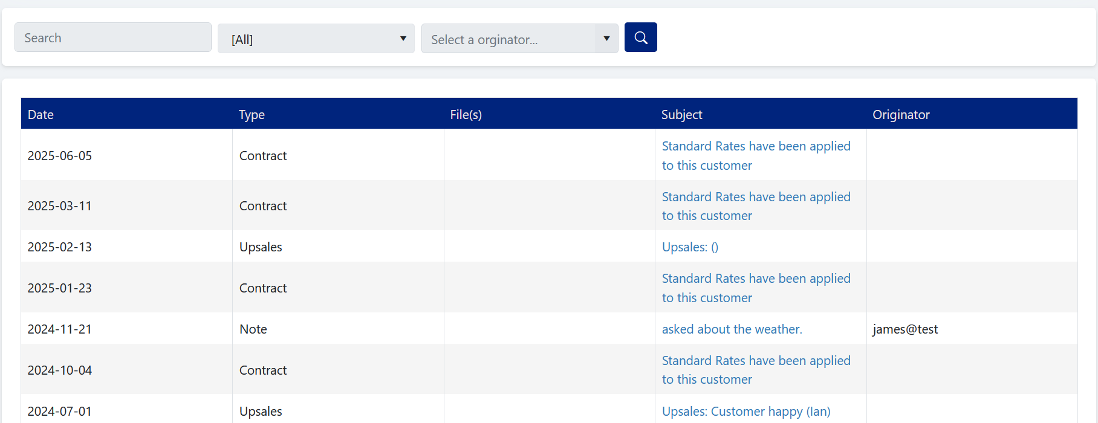Image resolution: width=1098 pixels, height=423 pixels.
Task: Click into the Search text field
Action: pos(113,37)
